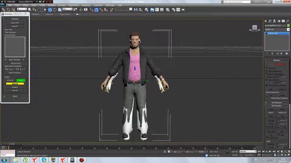291x163 pixels.
Task: Switch to the Hierarchy command panel tab
Action: click(274, 21)
